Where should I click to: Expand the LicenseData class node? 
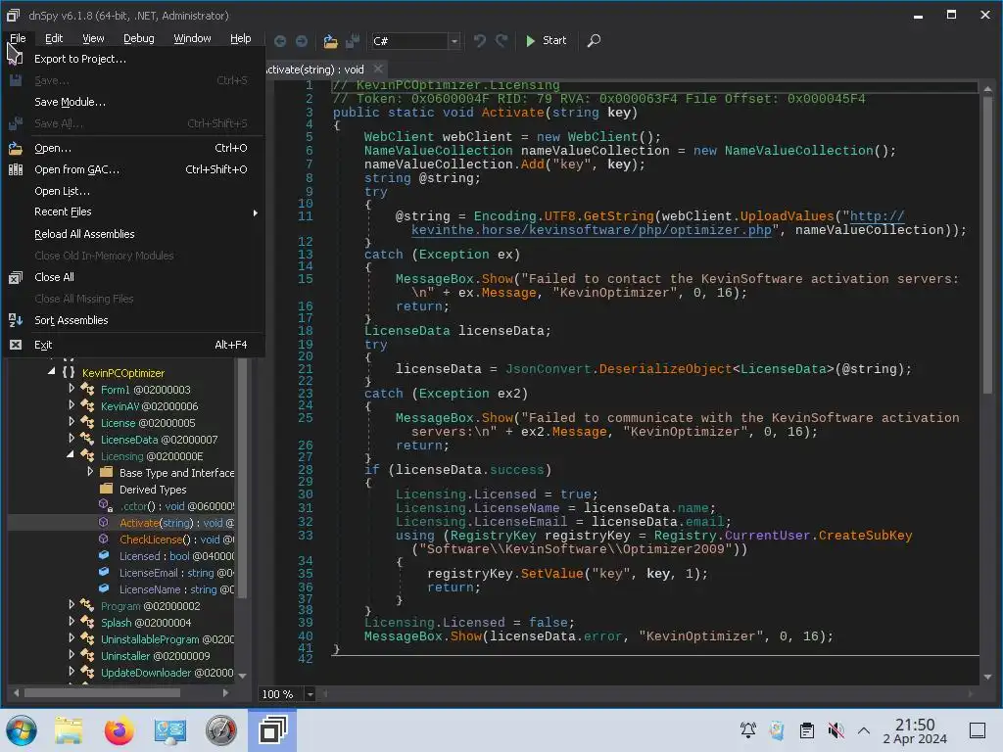(x=71, y=438)
